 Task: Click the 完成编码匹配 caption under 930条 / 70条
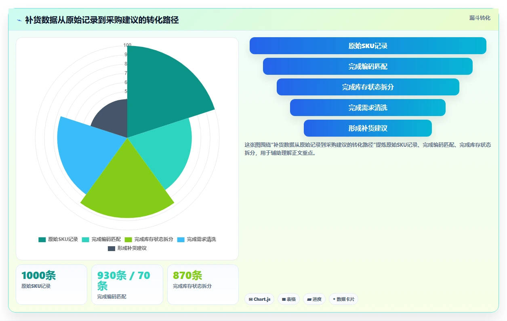click(x=112, y=297)
